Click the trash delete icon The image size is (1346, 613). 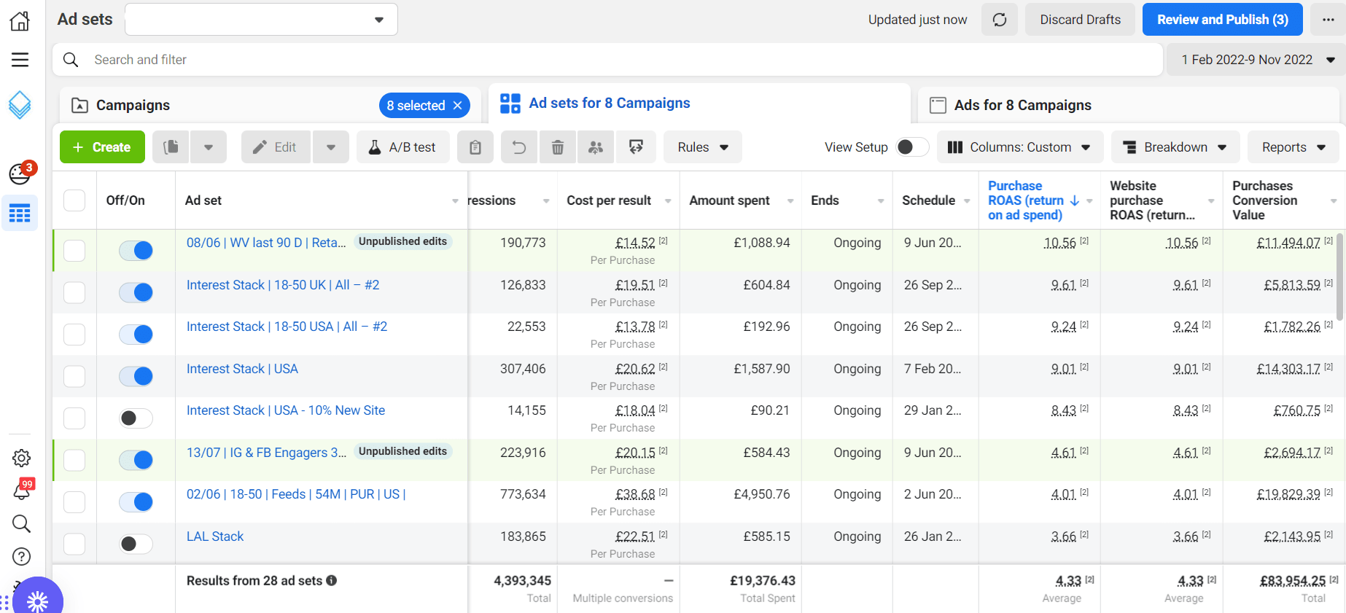pos(558,147)
